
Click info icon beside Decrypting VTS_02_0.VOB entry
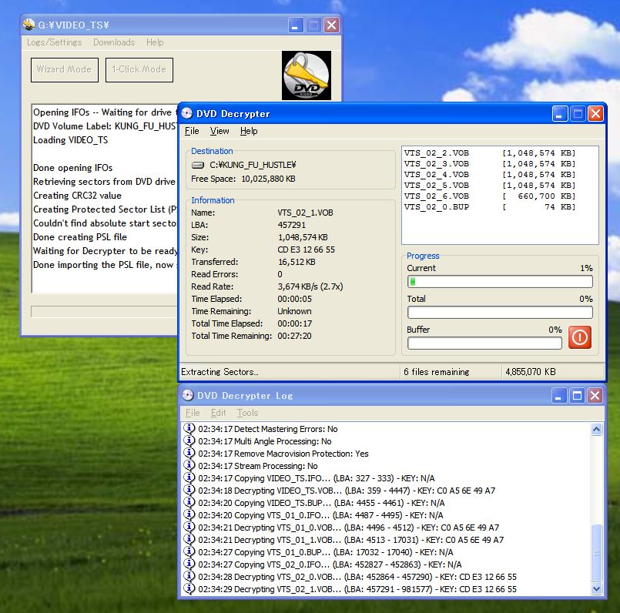189,576
